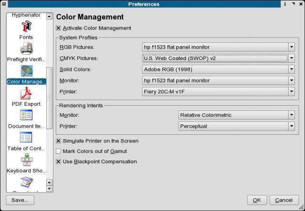This screenshot has height=211, width=305.
Task: Select the Table of Cont... label
Action: 26,149
